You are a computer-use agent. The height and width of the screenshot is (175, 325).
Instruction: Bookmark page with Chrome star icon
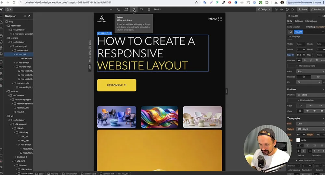[196, 3]
